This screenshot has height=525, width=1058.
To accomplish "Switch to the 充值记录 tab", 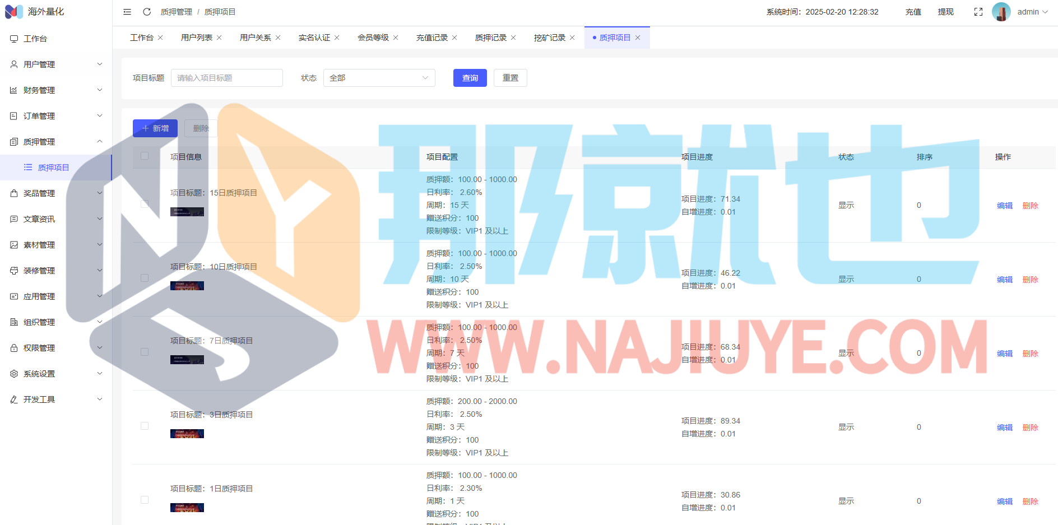I will coord(431,38).
